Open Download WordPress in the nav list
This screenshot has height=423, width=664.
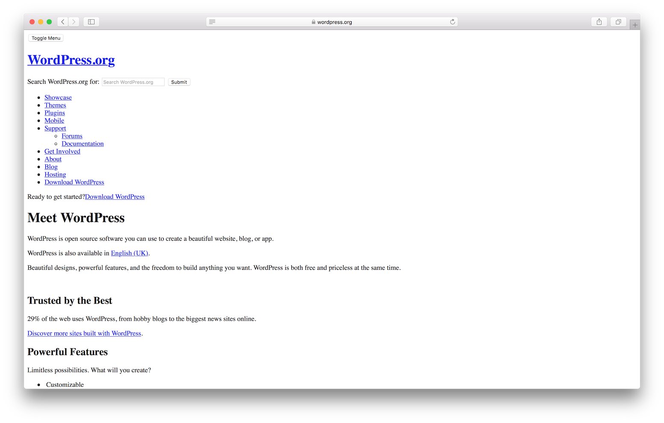74,182
